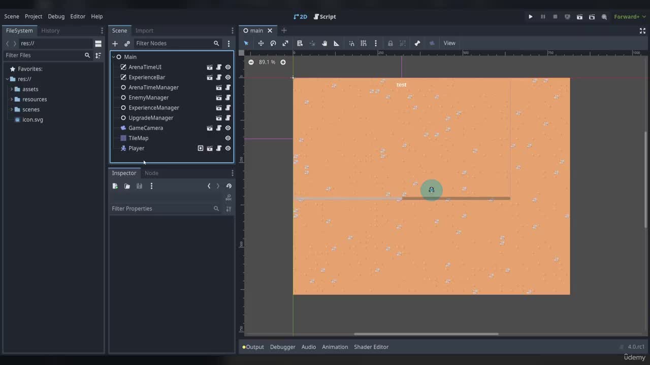Switch to the Node tab
This screenshot has height=365, width=650.
[x=151, y=173]
